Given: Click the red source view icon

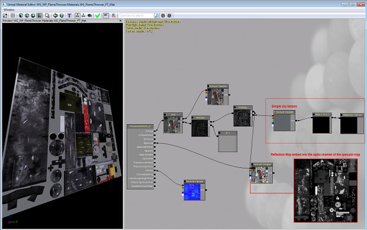Looking at the screenshot, I should click(114, 15).
